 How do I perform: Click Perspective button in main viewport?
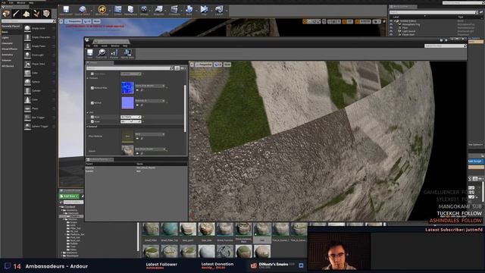[73, 21]
